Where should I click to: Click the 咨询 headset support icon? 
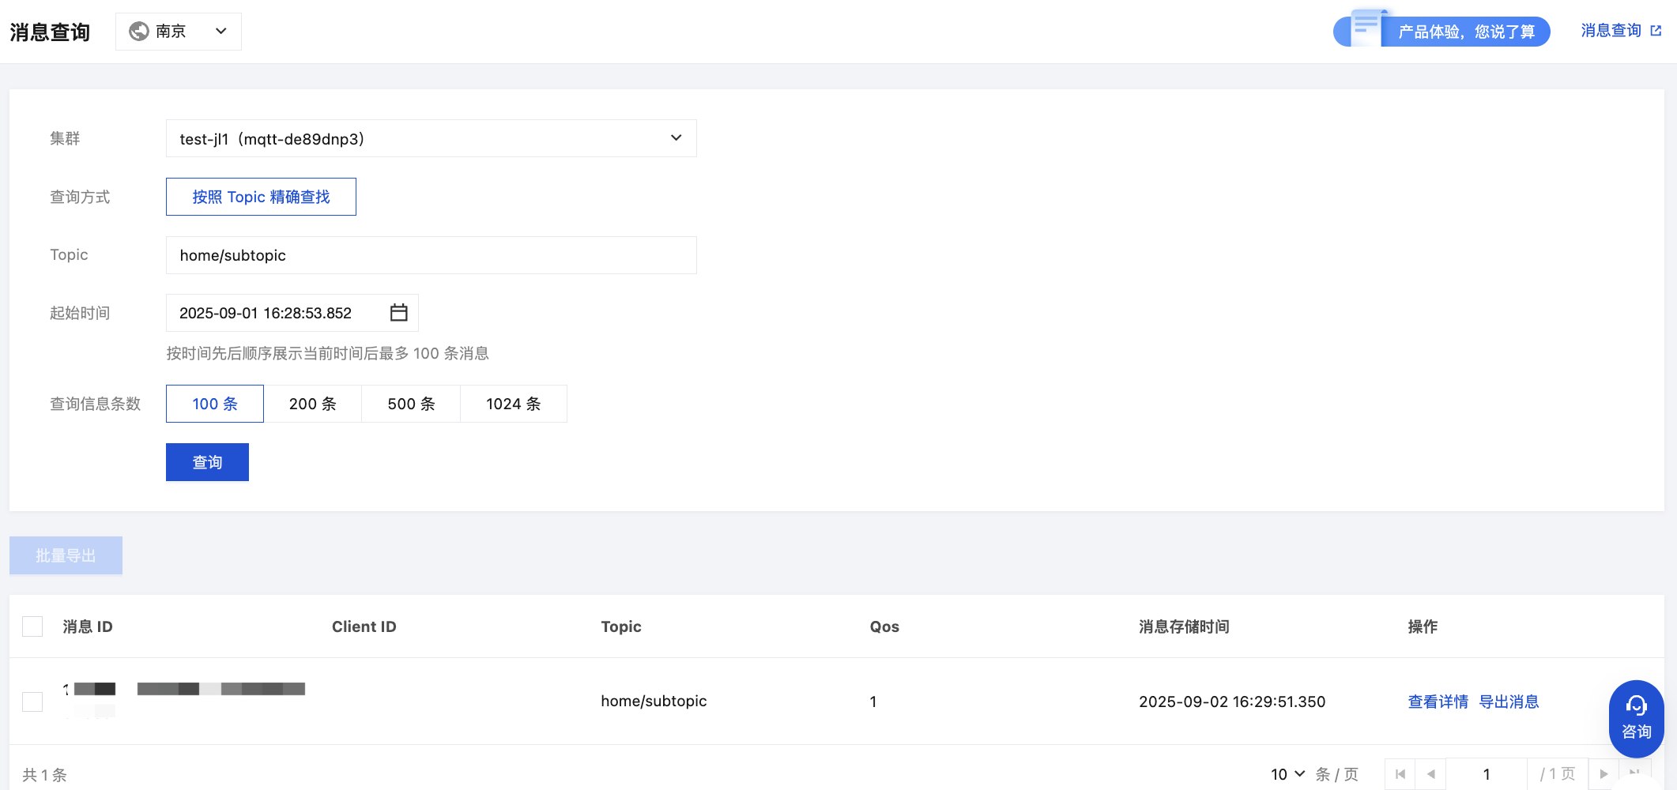pyautogui.click(x=1636, y=705)
